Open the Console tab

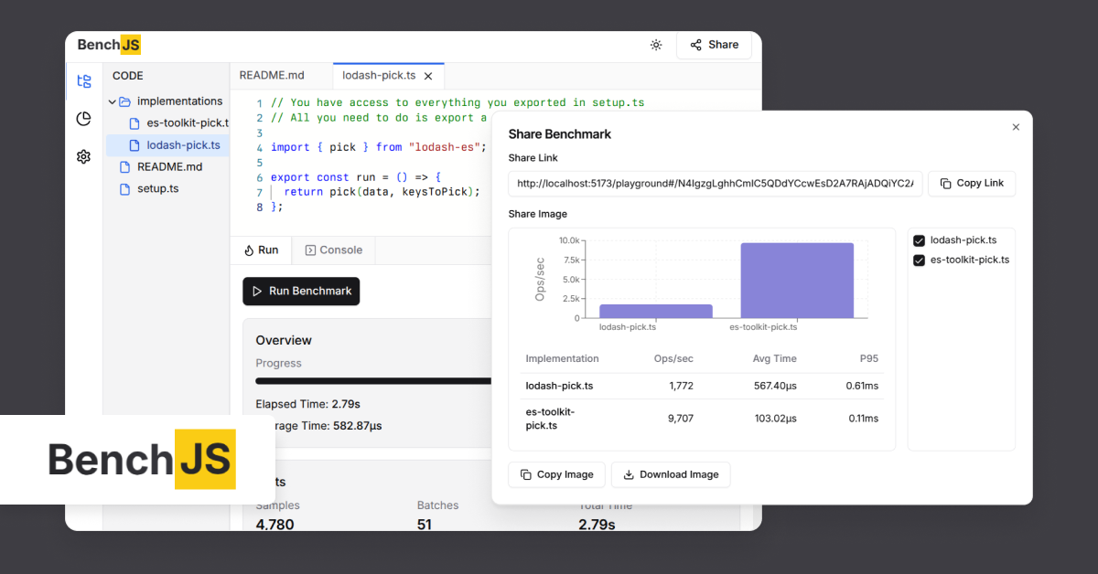(x=334, y=250)
